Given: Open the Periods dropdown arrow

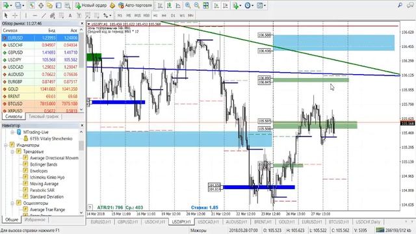Looking at the screenshot, I should pyautogui.click(x=253, y=5).
